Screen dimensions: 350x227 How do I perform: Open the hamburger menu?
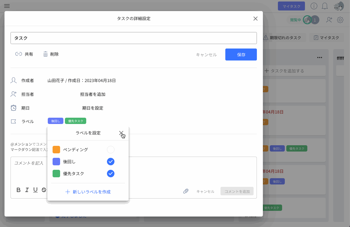pyautogui.click(x=7, y=6)
